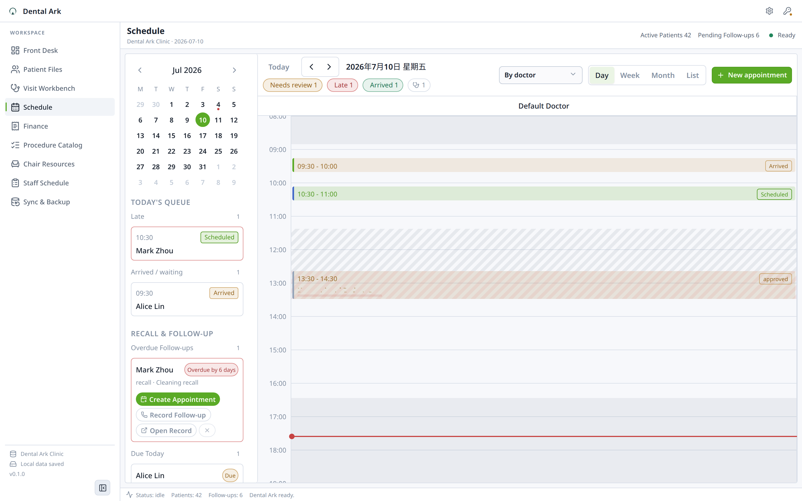Viewport: 802px width, 501px height.
Task: Open the settings gear icon
Action: pyautogui.click(x=769, y=11)
